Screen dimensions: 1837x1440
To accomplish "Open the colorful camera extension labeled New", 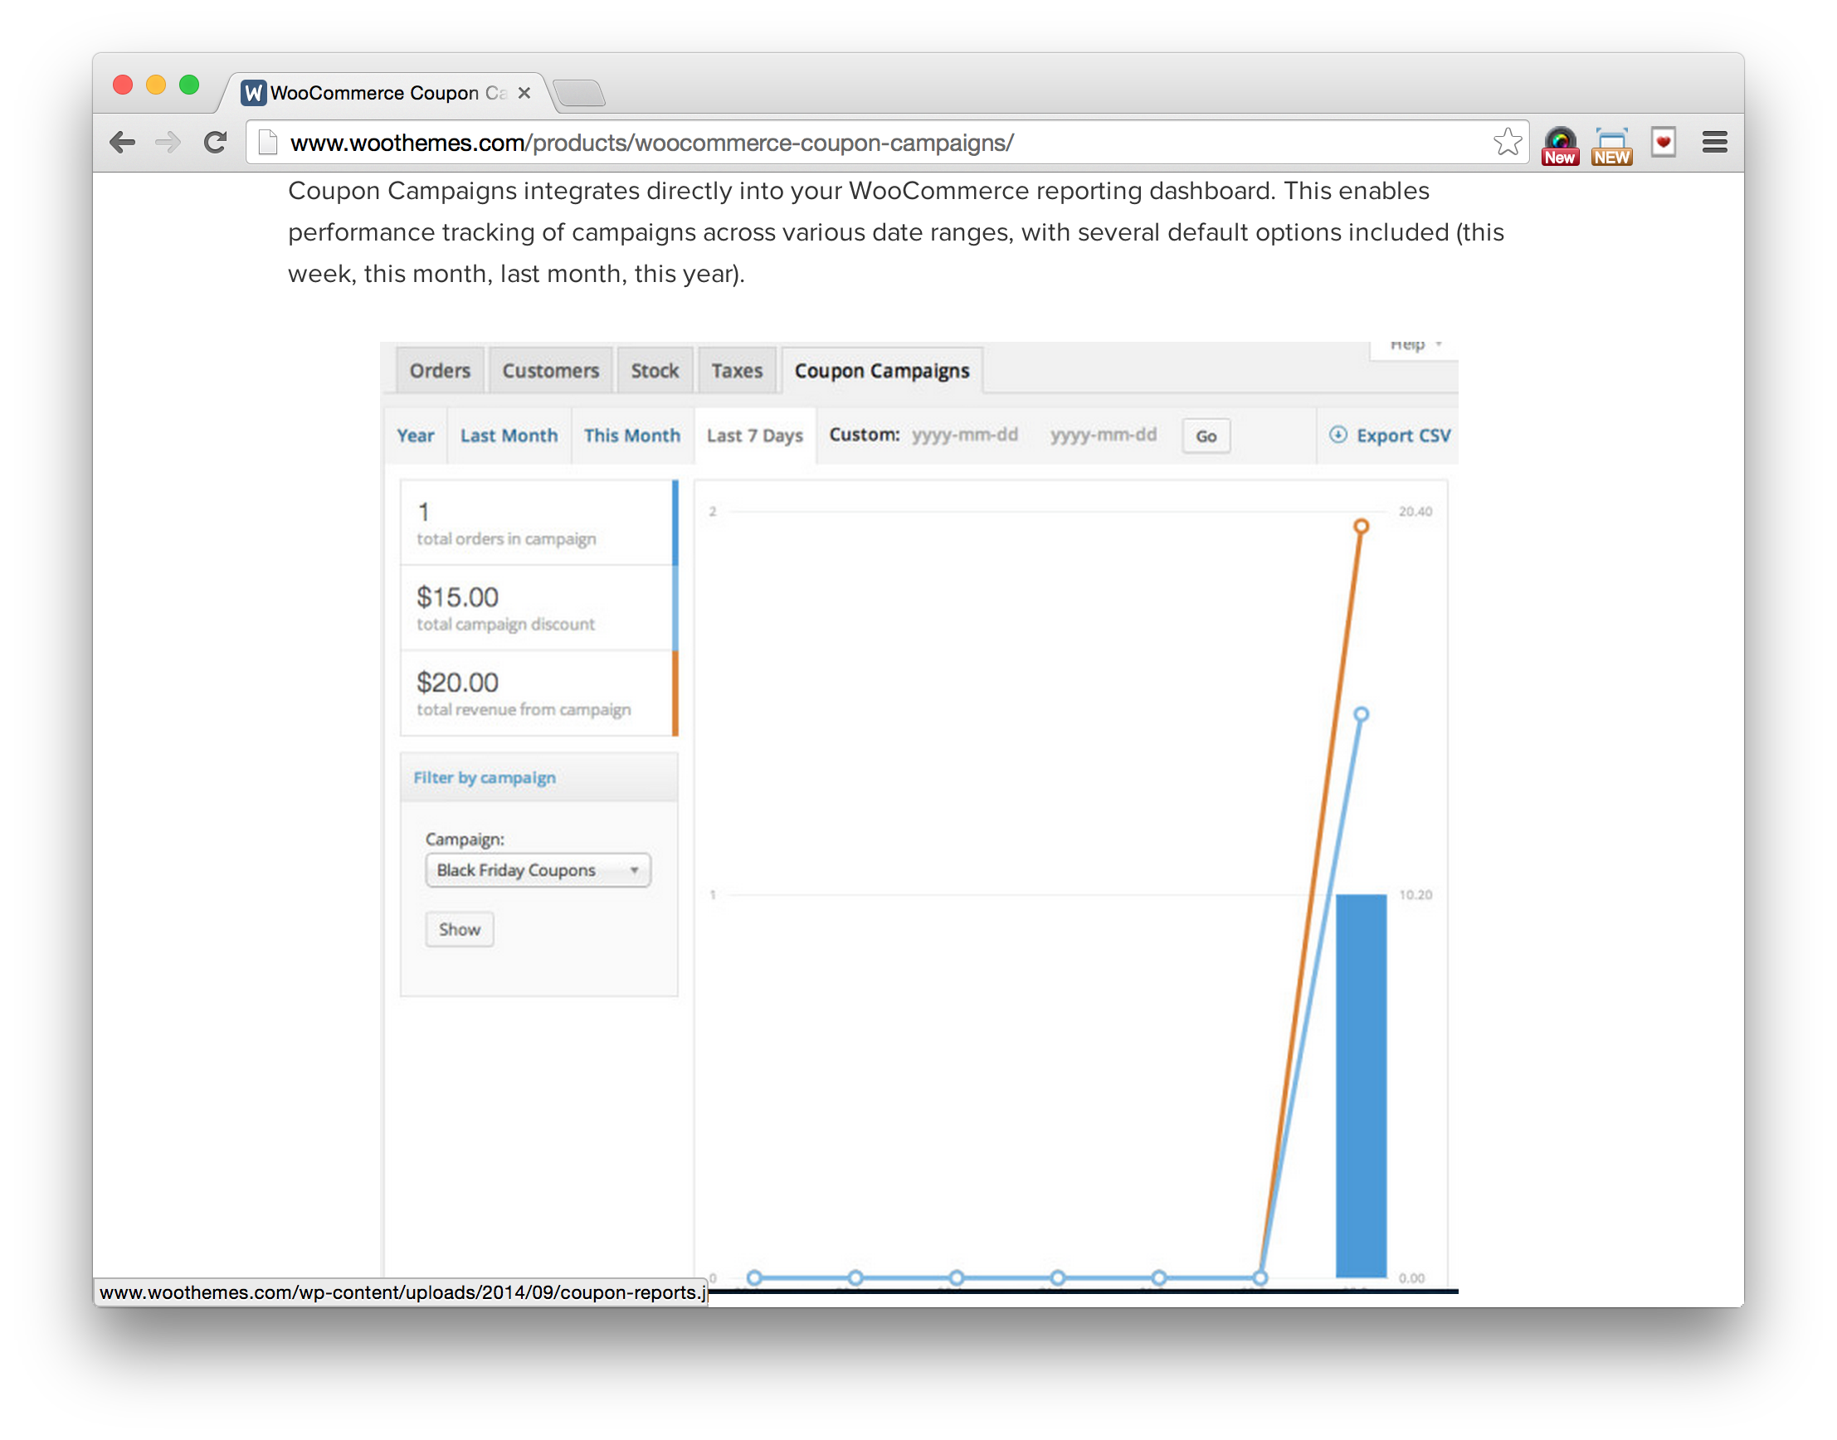I will pos(1559,145).
